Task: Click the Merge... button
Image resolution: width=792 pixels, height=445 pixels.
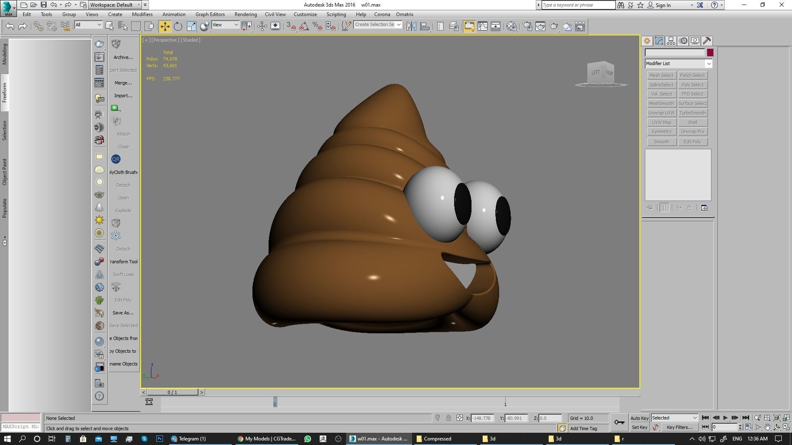Action: (123, 83)
